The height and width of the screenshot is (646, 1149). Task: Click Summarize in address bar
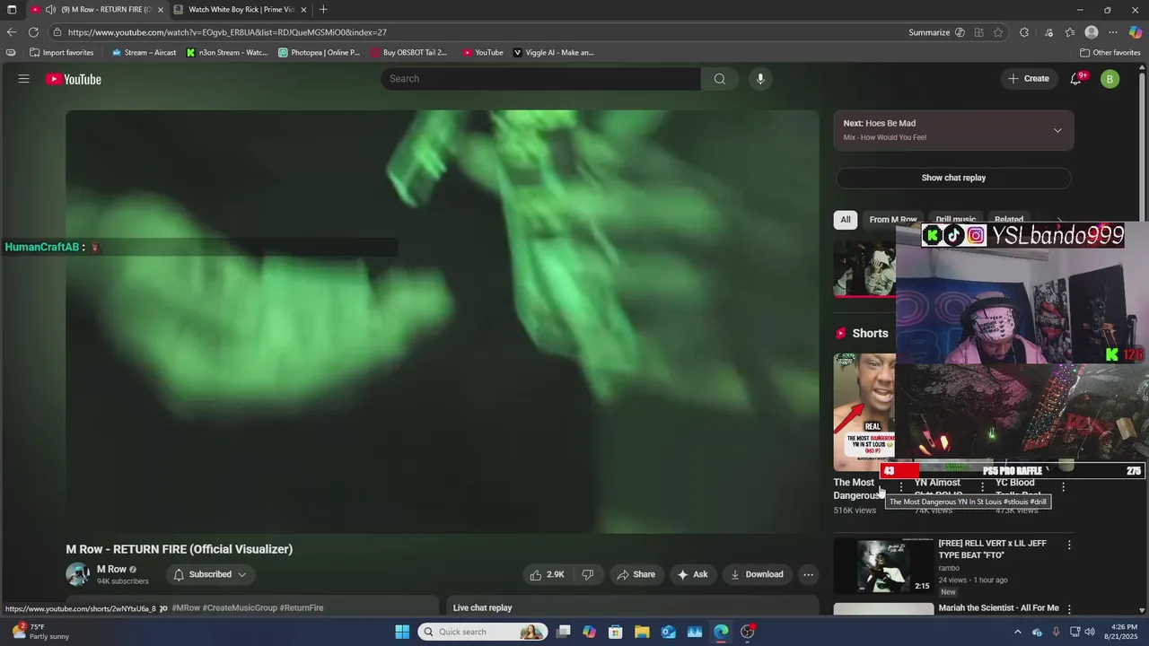pos(929,32)
